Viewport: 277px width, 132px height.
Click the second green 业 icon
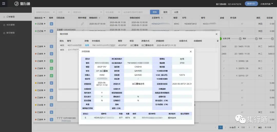pyautogui.click(x=51, y=68)
